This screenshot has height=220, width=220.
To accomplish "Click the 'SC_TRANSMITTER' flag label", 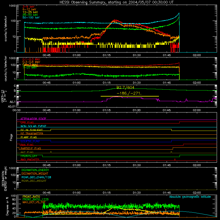I will point(32,134).
